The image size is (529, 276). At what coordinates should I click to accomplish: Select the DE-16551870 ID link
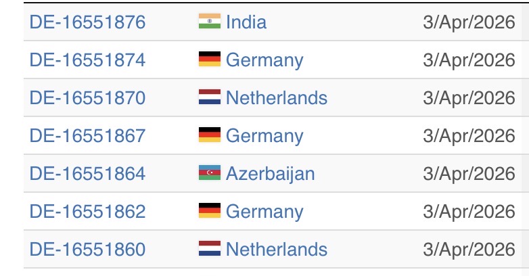[87, 97]
